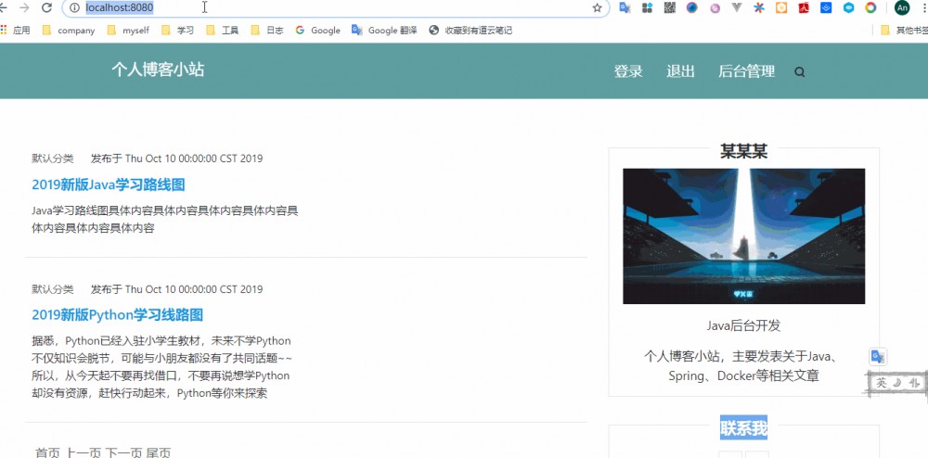Open the blue hexagon eye extension icon

[x=849, y=7]
